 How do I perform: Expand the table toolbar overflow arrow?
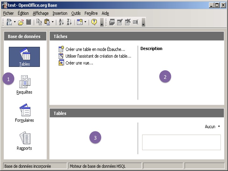click(x=143, y=22)
